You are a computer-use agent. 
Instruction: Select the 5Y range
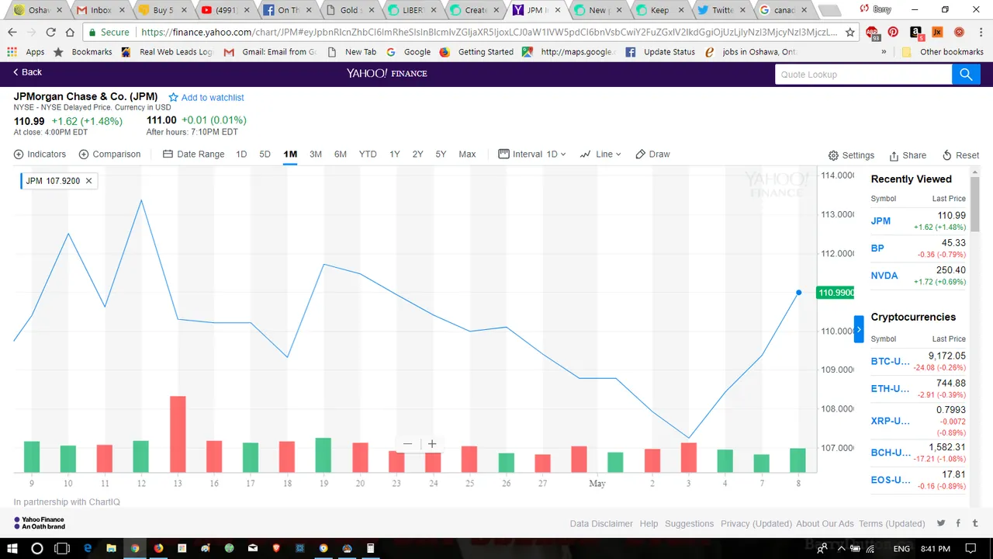coord(441,154)
